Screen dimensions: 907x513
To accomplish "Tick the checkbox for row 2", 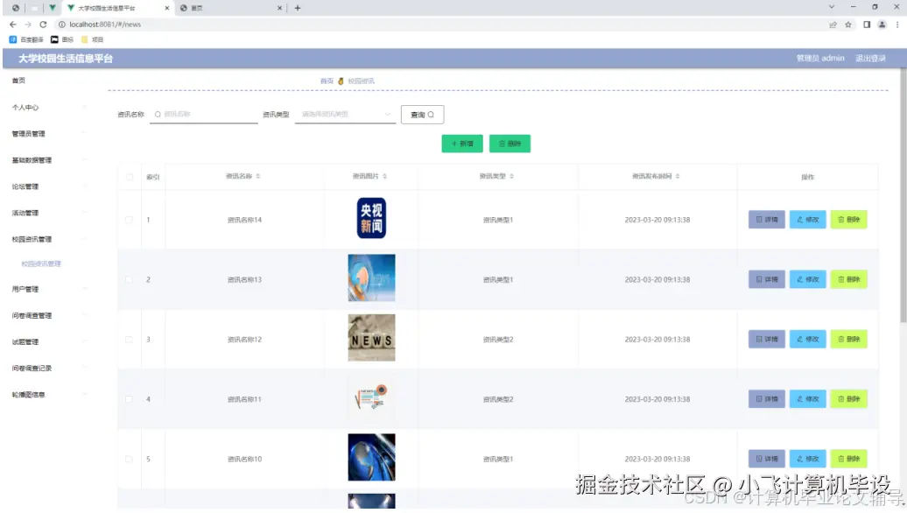I will 128,279.
